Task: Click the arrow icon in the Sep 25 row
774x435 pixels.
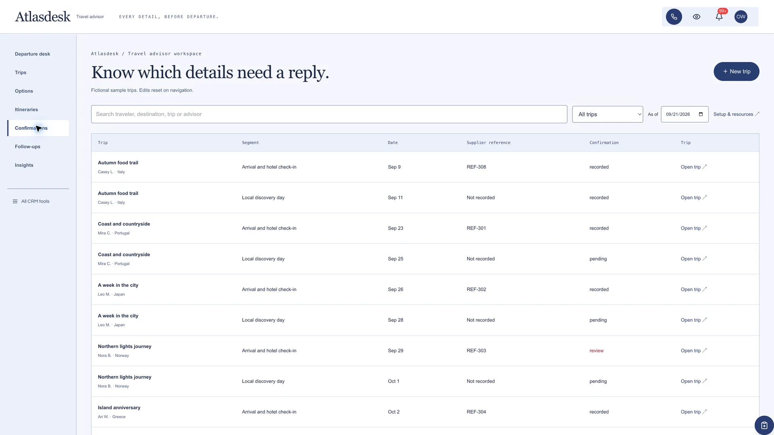Action: click(705, 259)
